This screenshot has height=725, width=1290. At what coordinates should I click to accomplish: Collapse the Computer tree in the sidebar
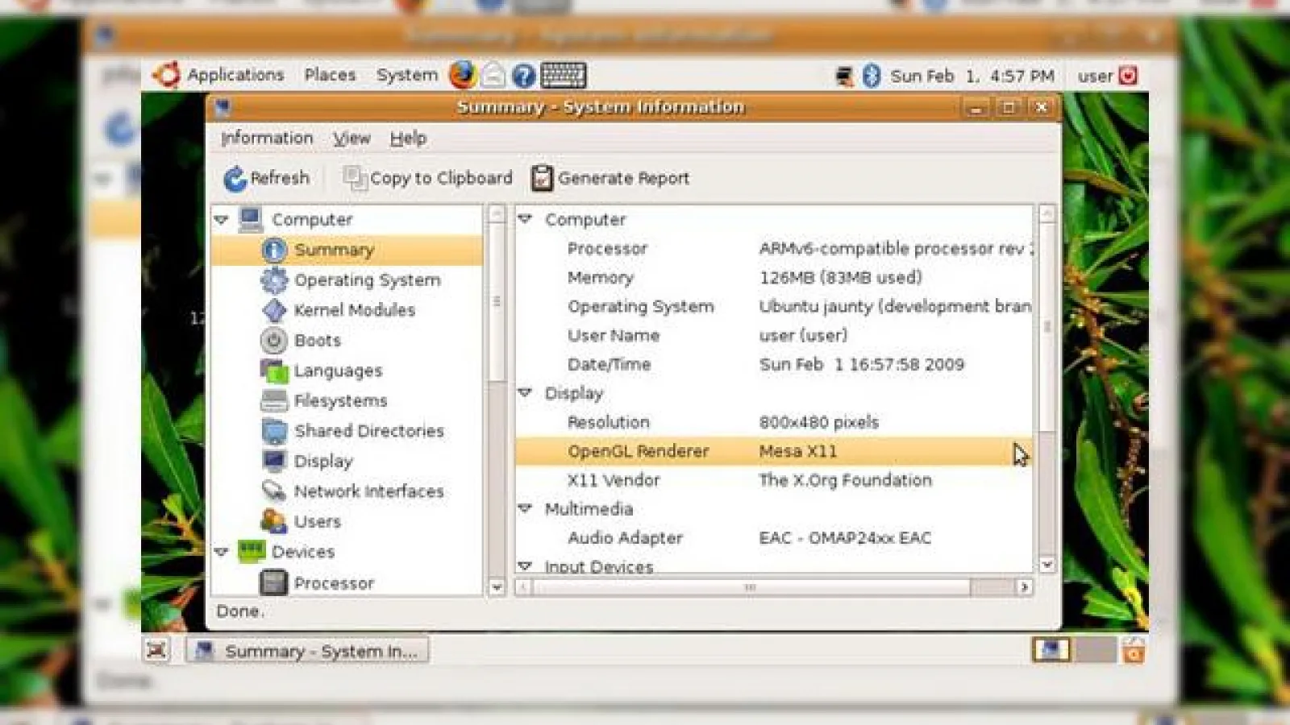point(222,219)
